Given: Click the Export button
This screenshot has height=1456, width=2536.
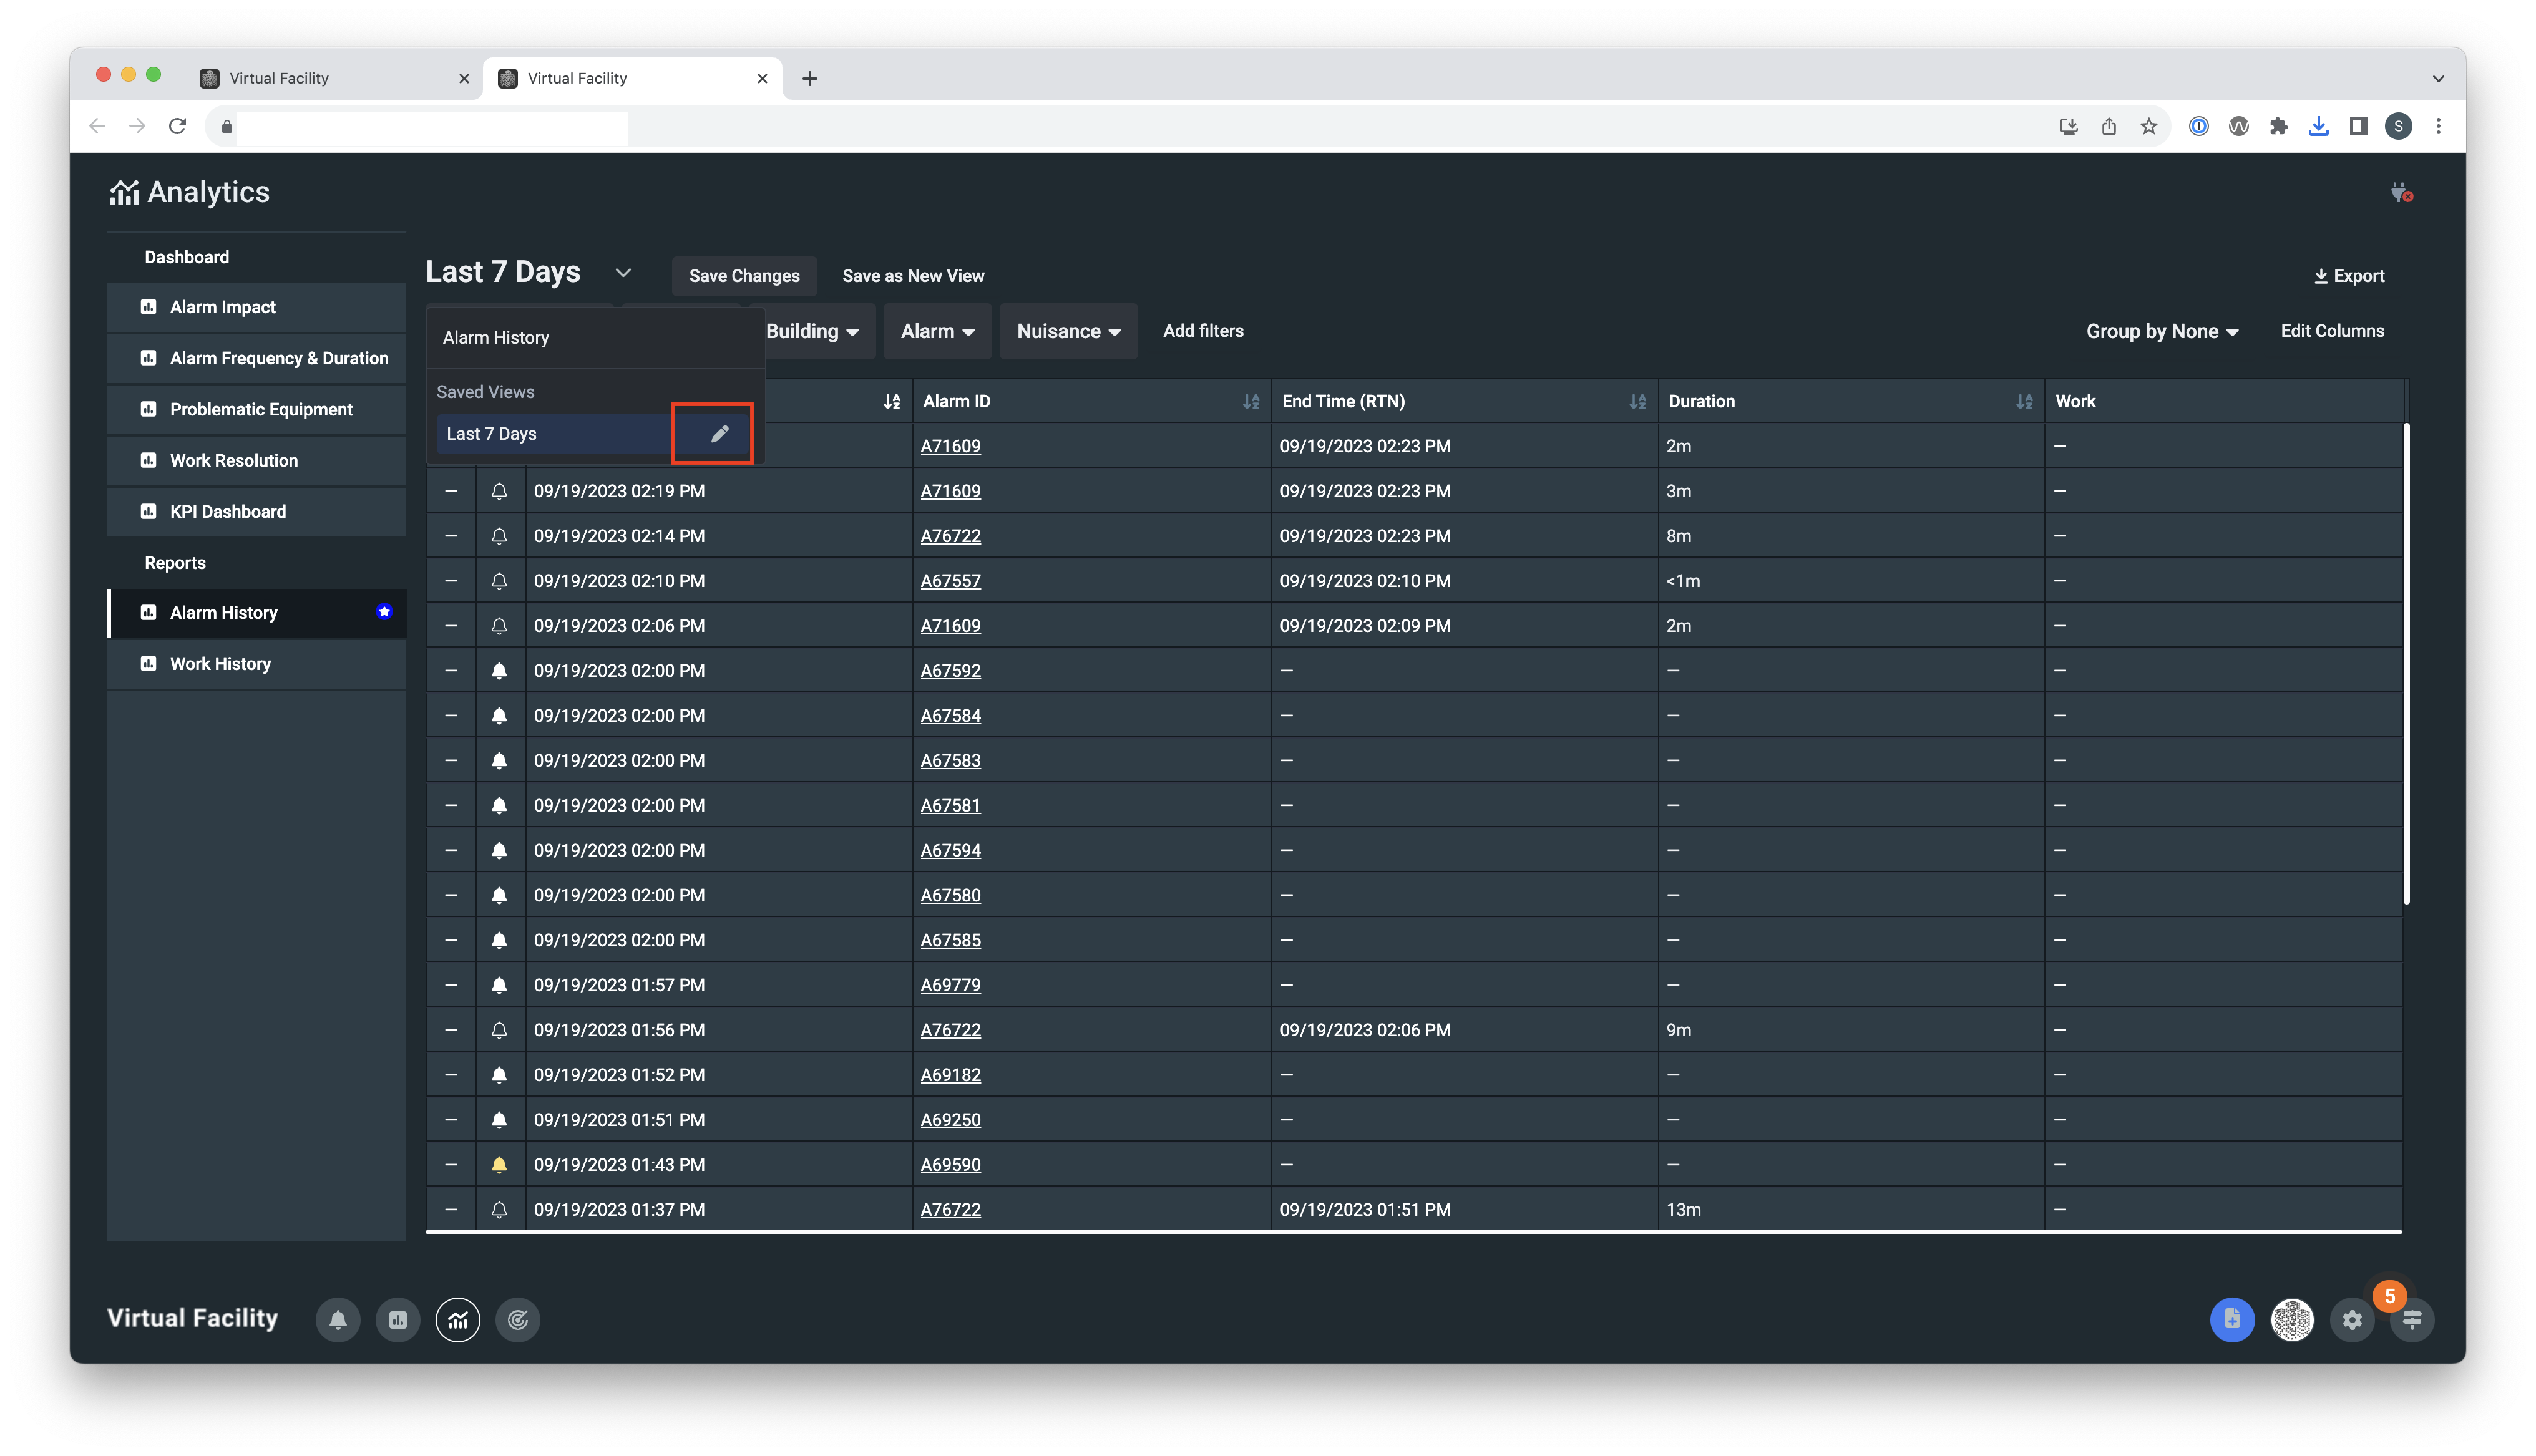Looking at the screenshot, I should coord(2349,276).
